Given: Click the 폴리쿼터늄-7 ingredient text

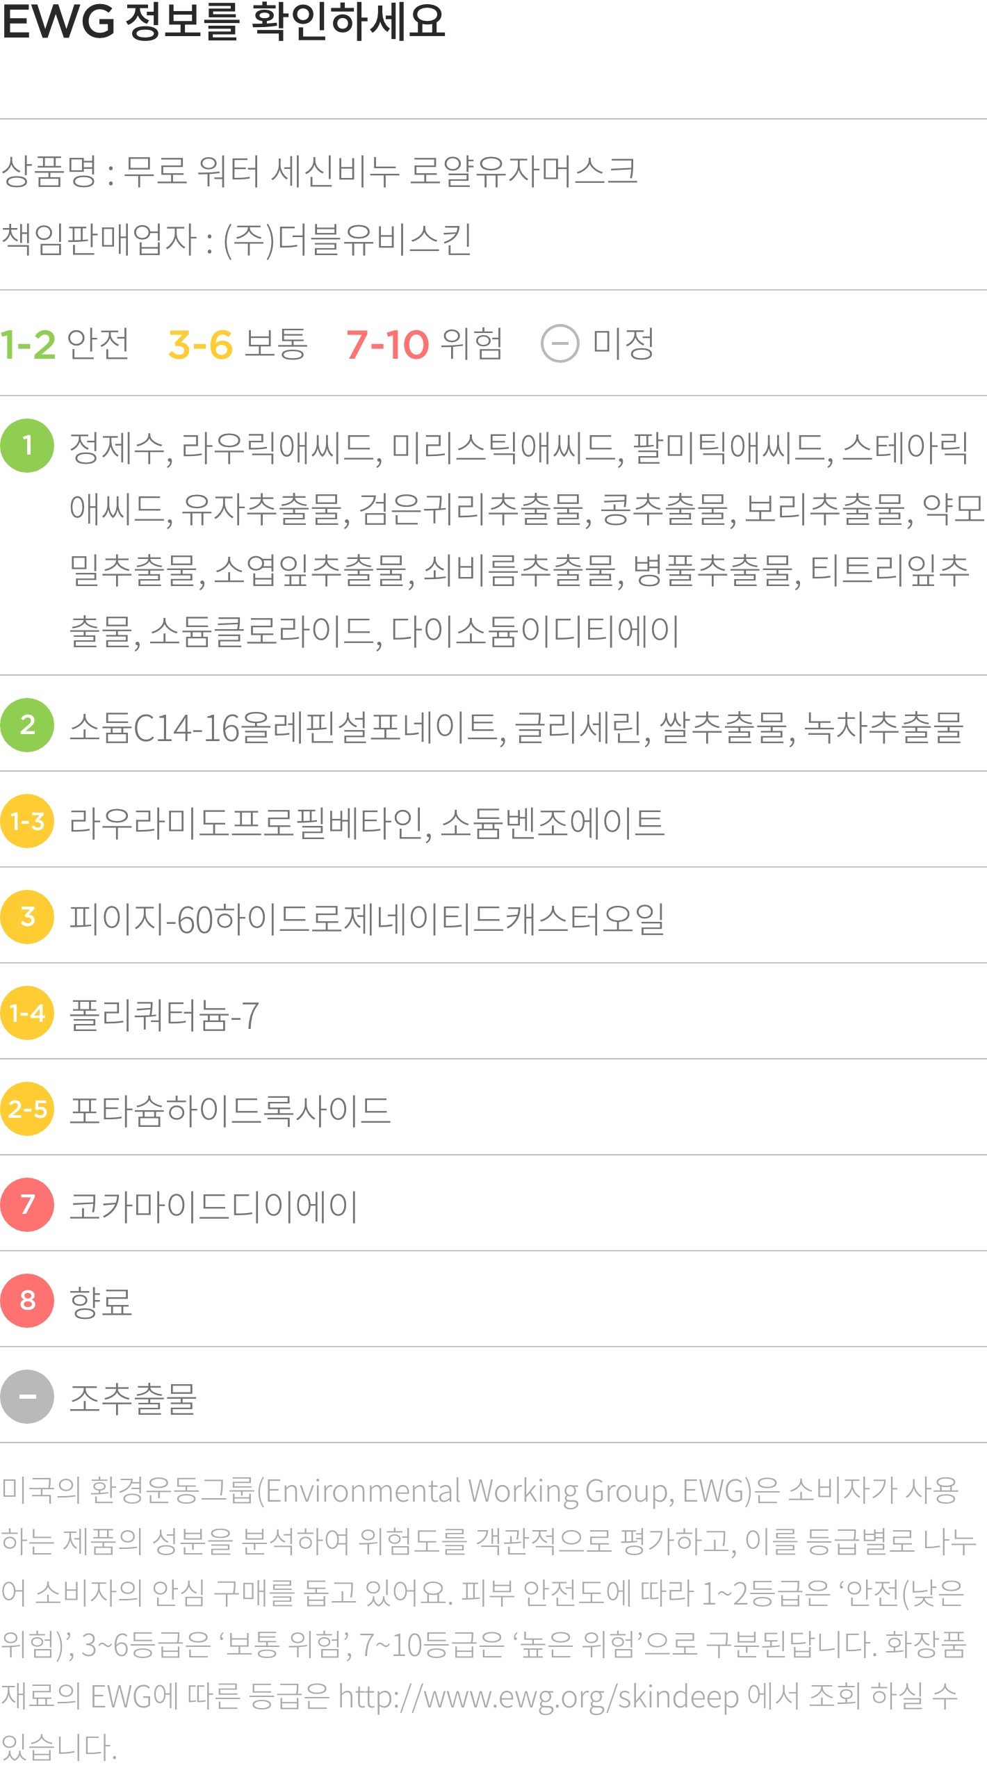Looking at the screenshot, I should coord(165,1014).
